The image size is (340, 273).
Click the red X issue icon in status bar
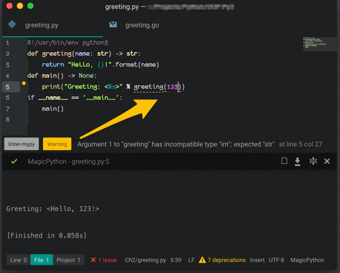pyautogui.click(x=93, y=260)
